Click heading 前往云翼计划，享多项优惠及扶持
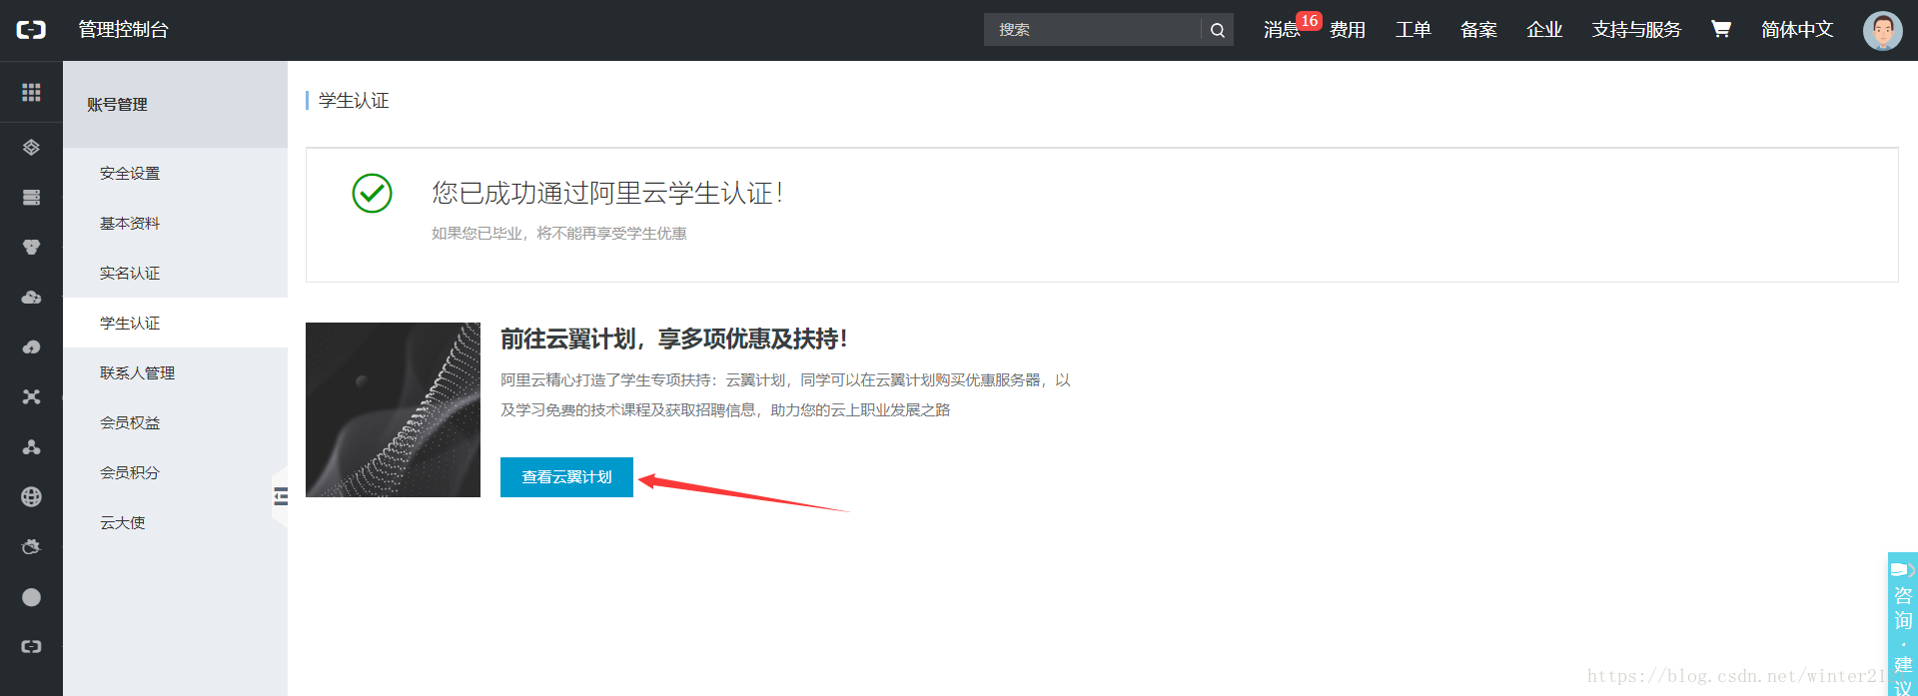 pos(673,340)
